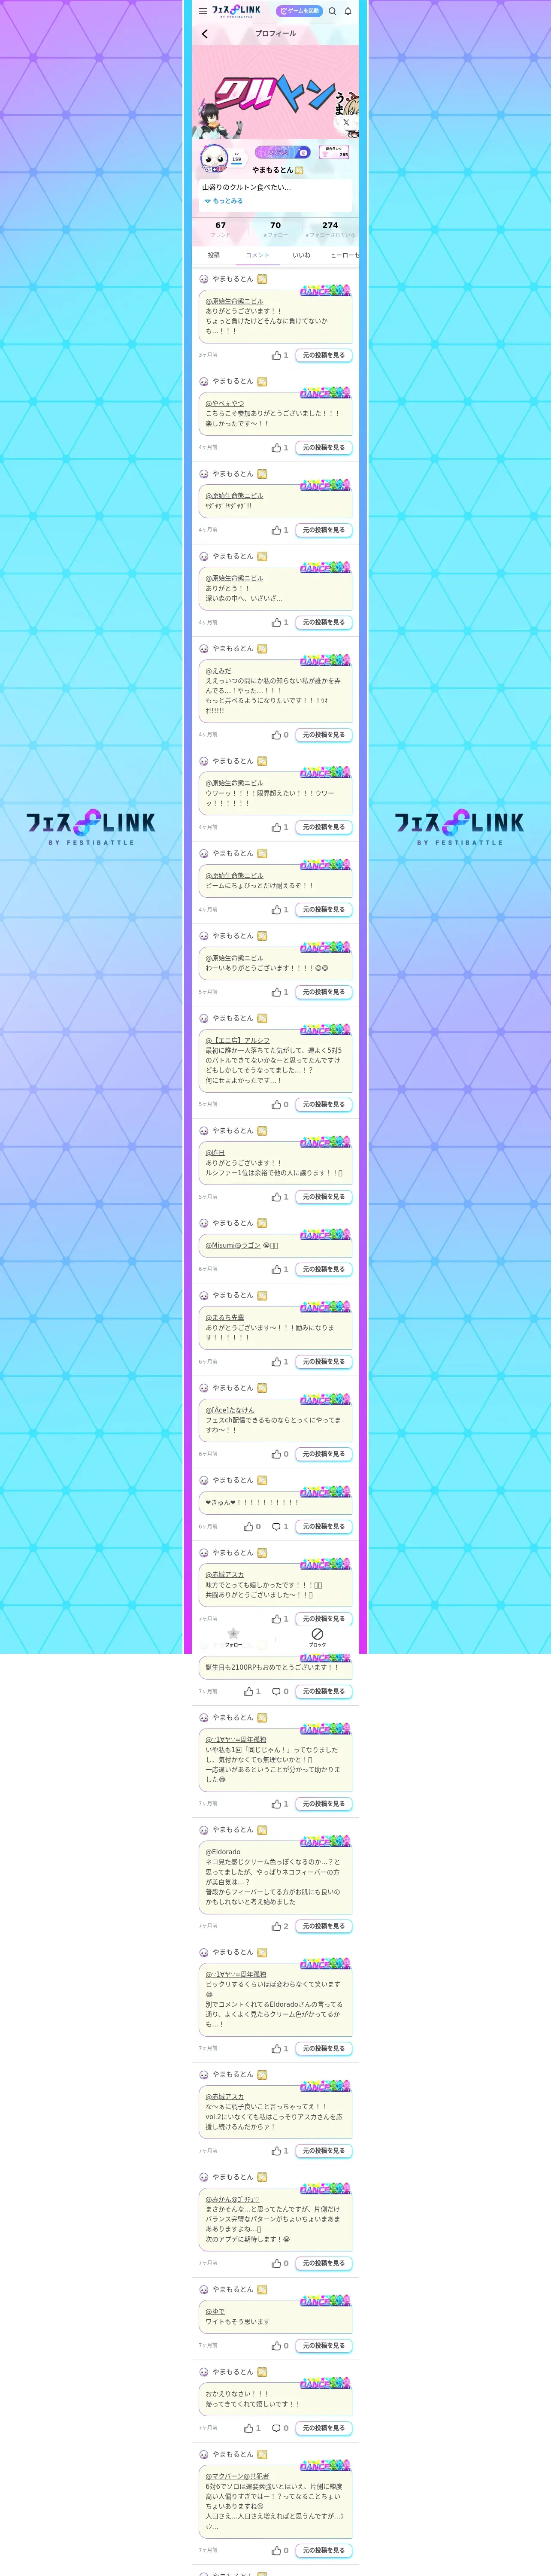Like the 深い森の中へ comment
Screen dimensions: 551x2576
pyautogui.click(x=276, y=623)
